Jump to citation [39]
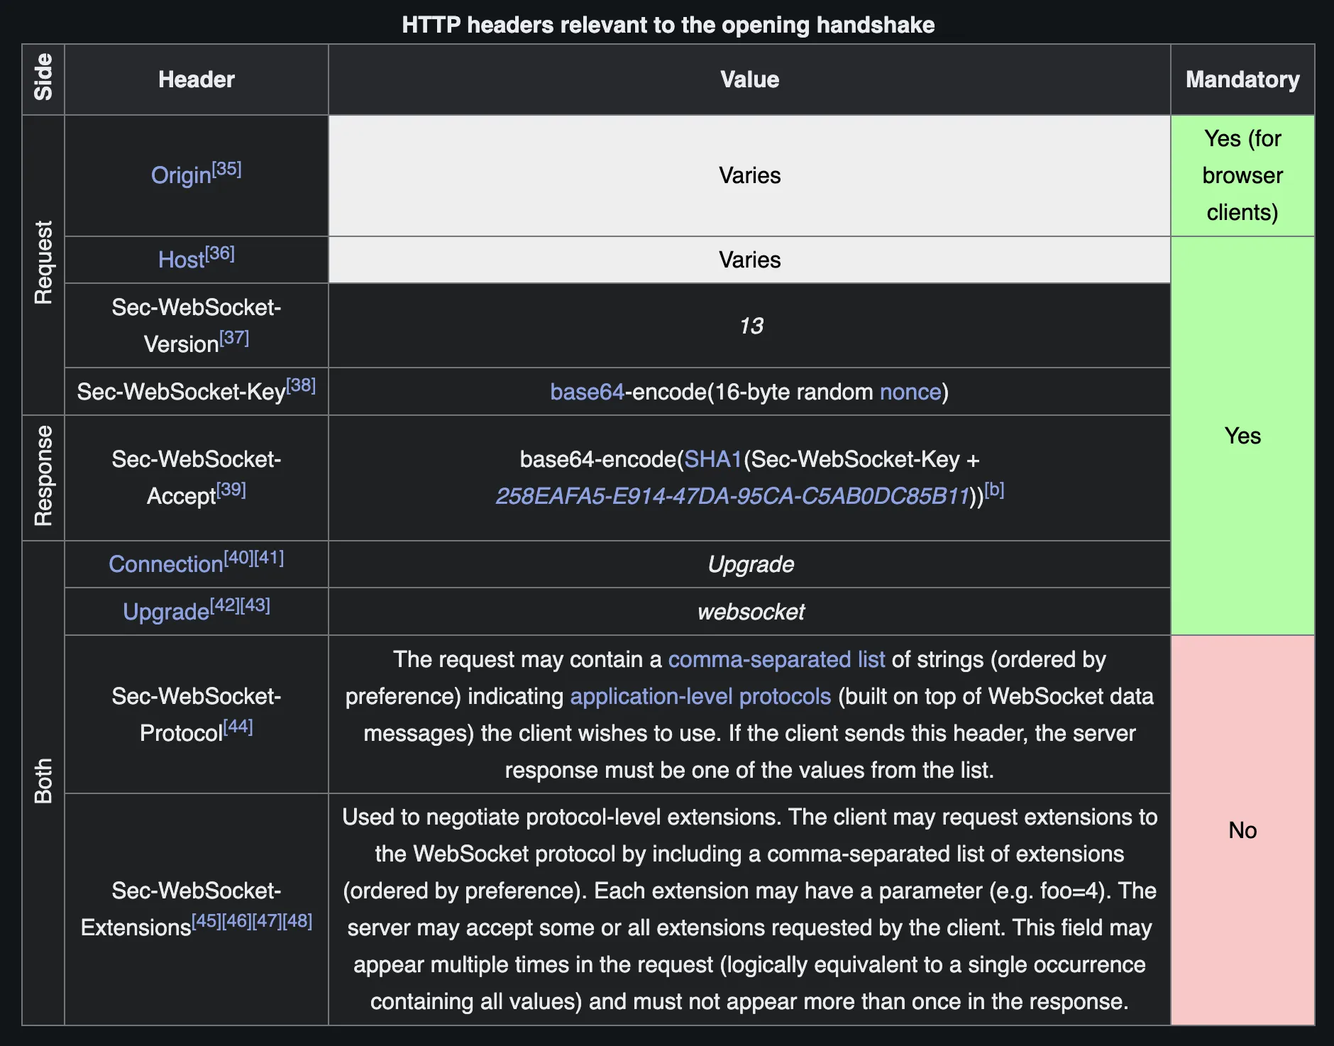 click(231, 490)
